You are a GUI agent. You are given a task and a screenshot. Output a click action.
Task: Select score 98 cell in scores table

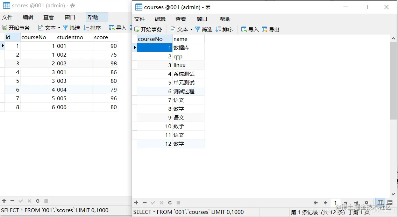click(105, 63)
